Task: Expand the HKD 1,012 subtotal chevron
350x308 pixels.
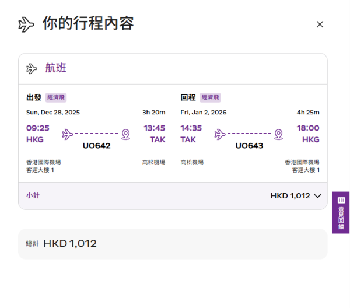Action: (317, 196)
